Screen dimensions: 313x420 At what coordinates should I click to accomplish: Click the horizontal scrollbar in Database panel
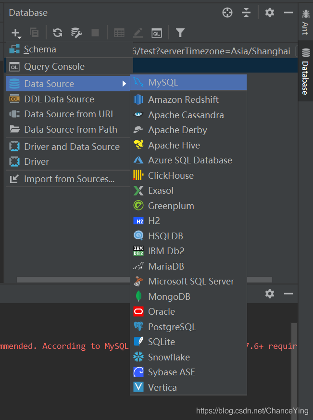click(72, 280)
